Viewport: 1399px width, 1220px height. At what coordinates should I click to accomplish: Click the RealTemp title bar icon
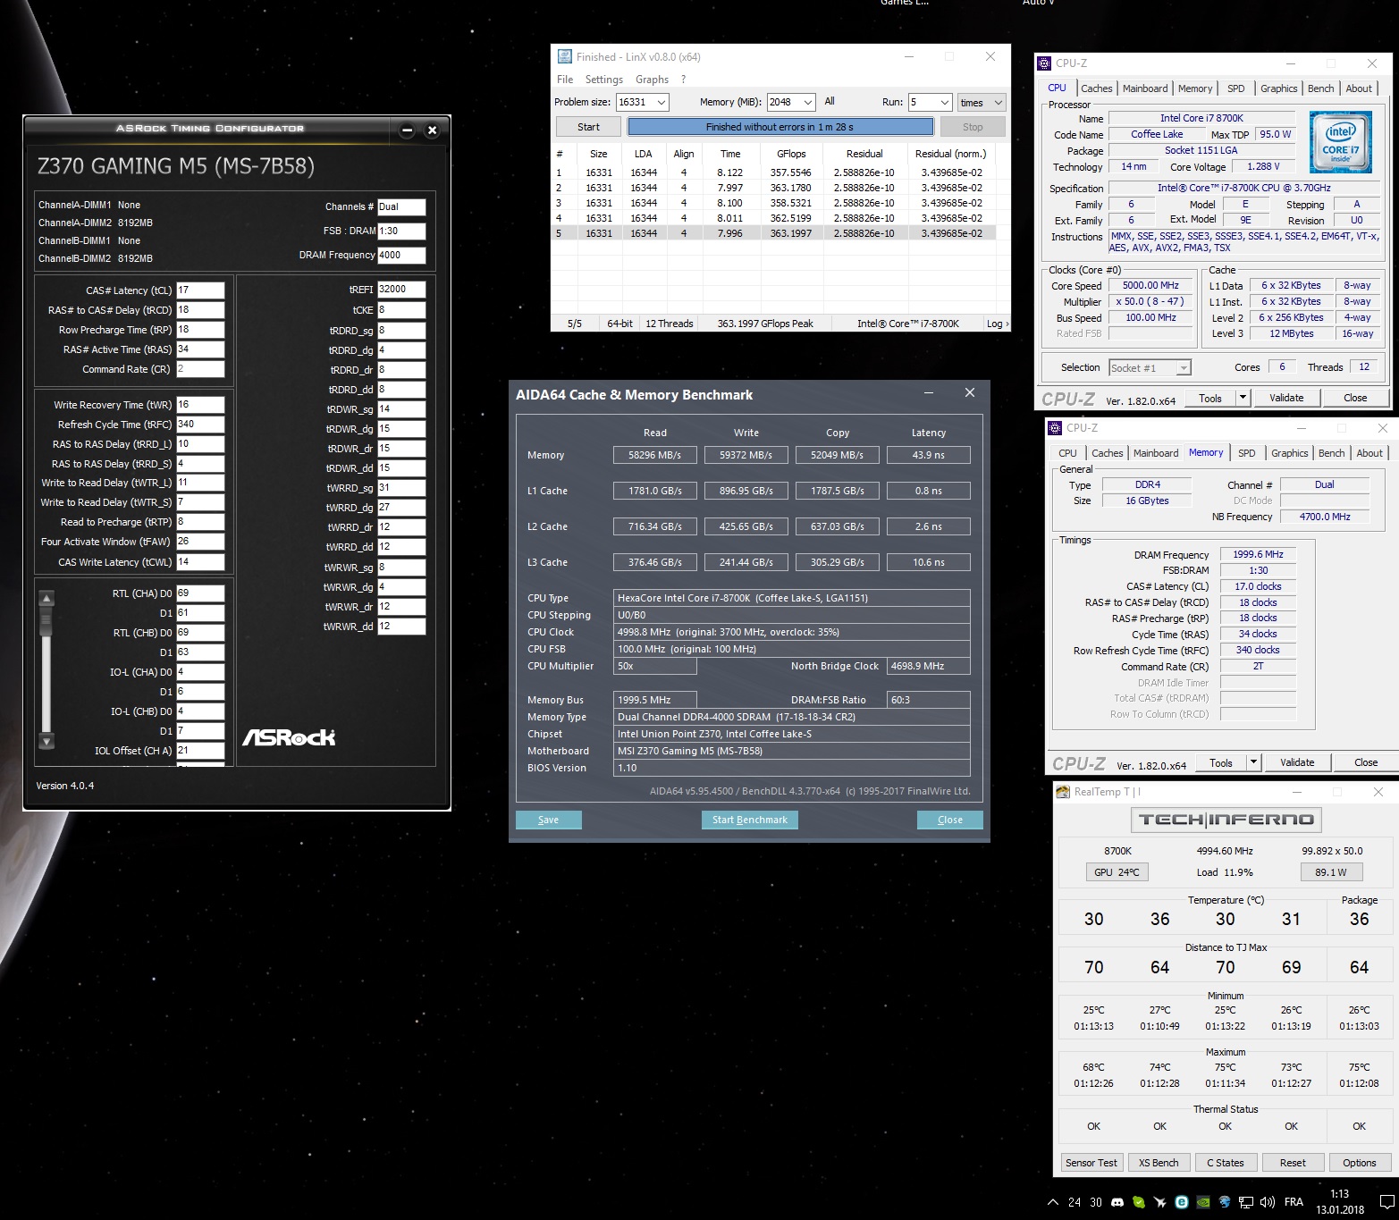[x=1063, y=792]
